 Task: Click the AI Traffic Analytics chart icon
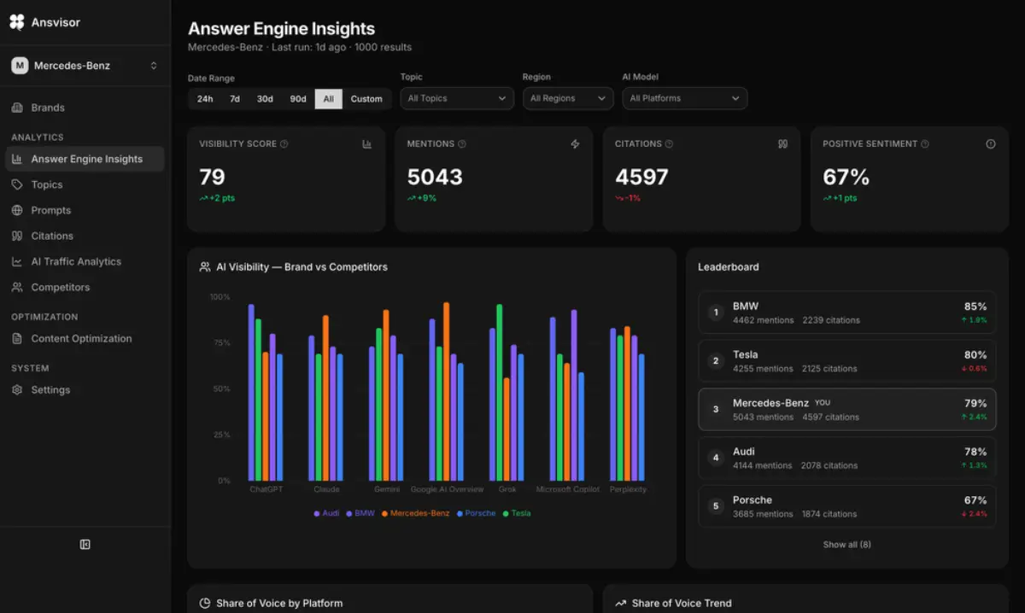[x=17, y=261]
